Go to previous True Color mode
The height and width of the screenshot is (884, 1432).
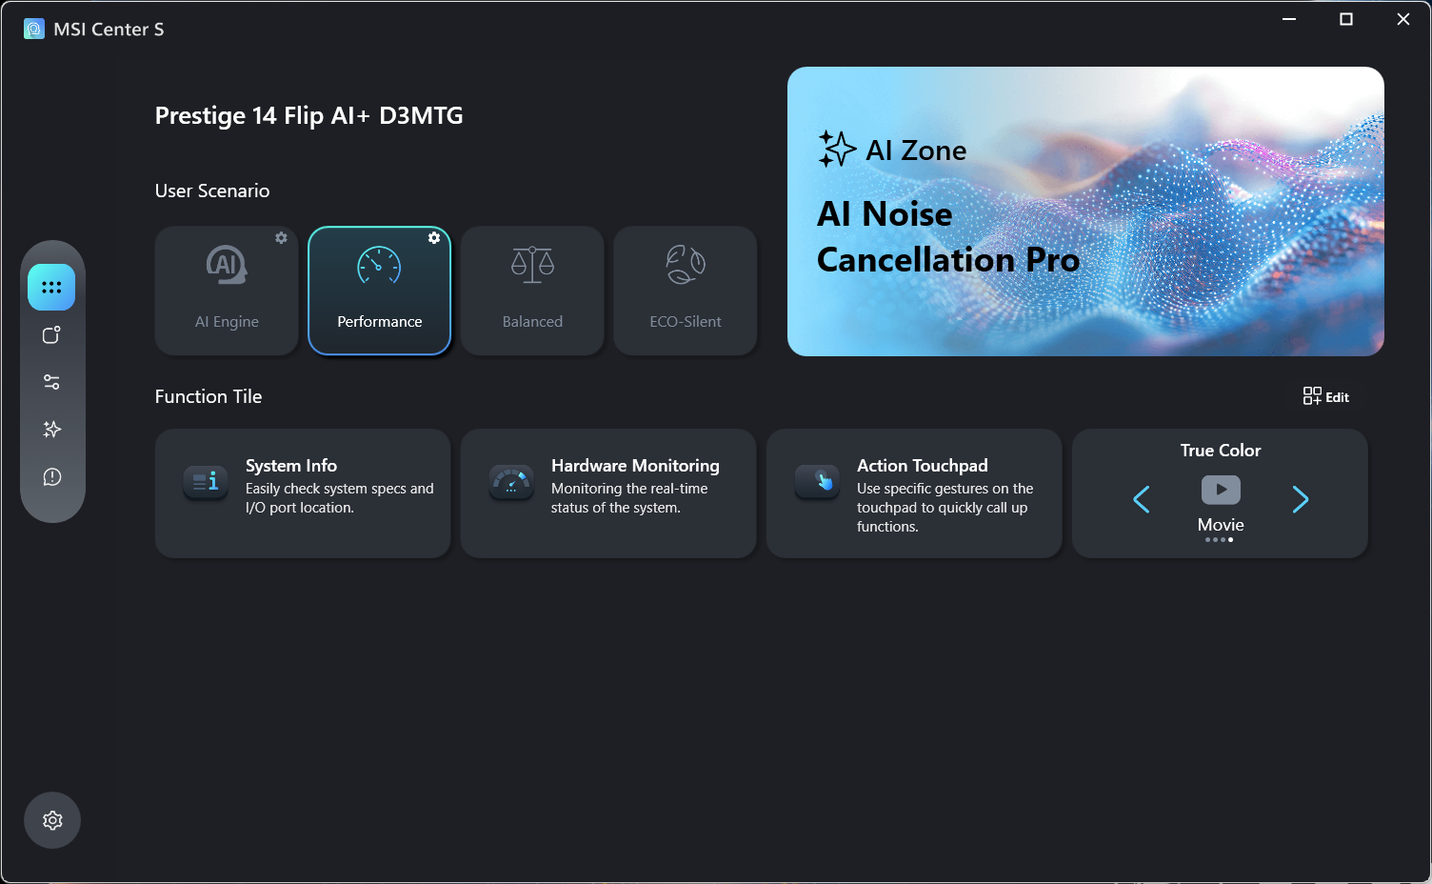pyautogui.click(x=1142, y=499)
